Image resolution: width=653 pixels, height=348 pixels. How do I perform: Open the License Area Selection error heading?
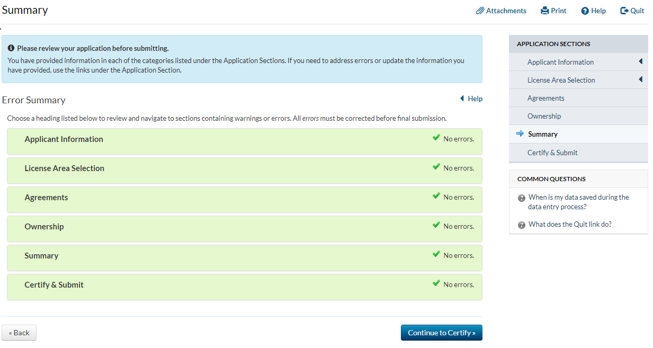(x=64, y=168)
